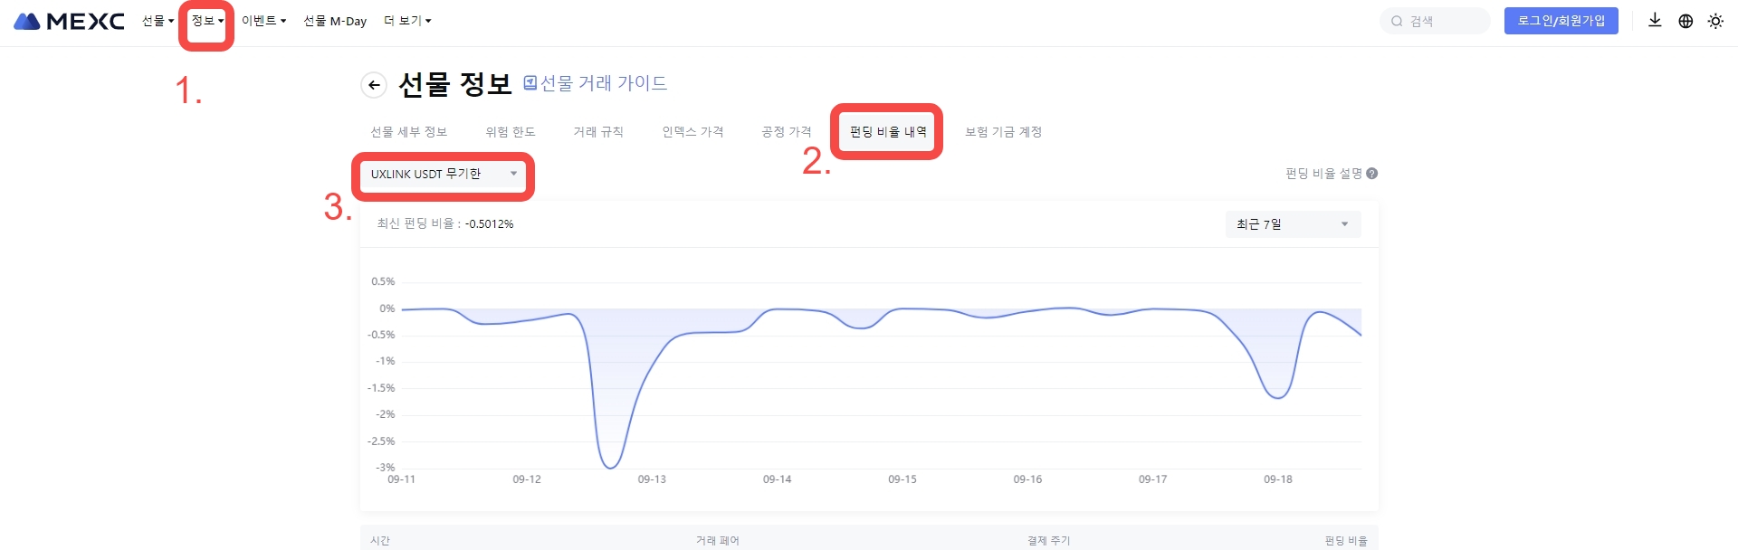Click the 로그인/회원가입 button
This screenshot has height=550, width=1738.
[x=1561, y=21]
